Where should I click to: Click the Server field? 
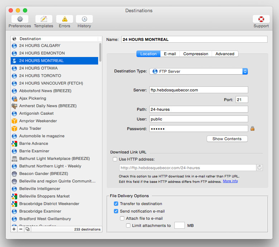pos(198,90)
